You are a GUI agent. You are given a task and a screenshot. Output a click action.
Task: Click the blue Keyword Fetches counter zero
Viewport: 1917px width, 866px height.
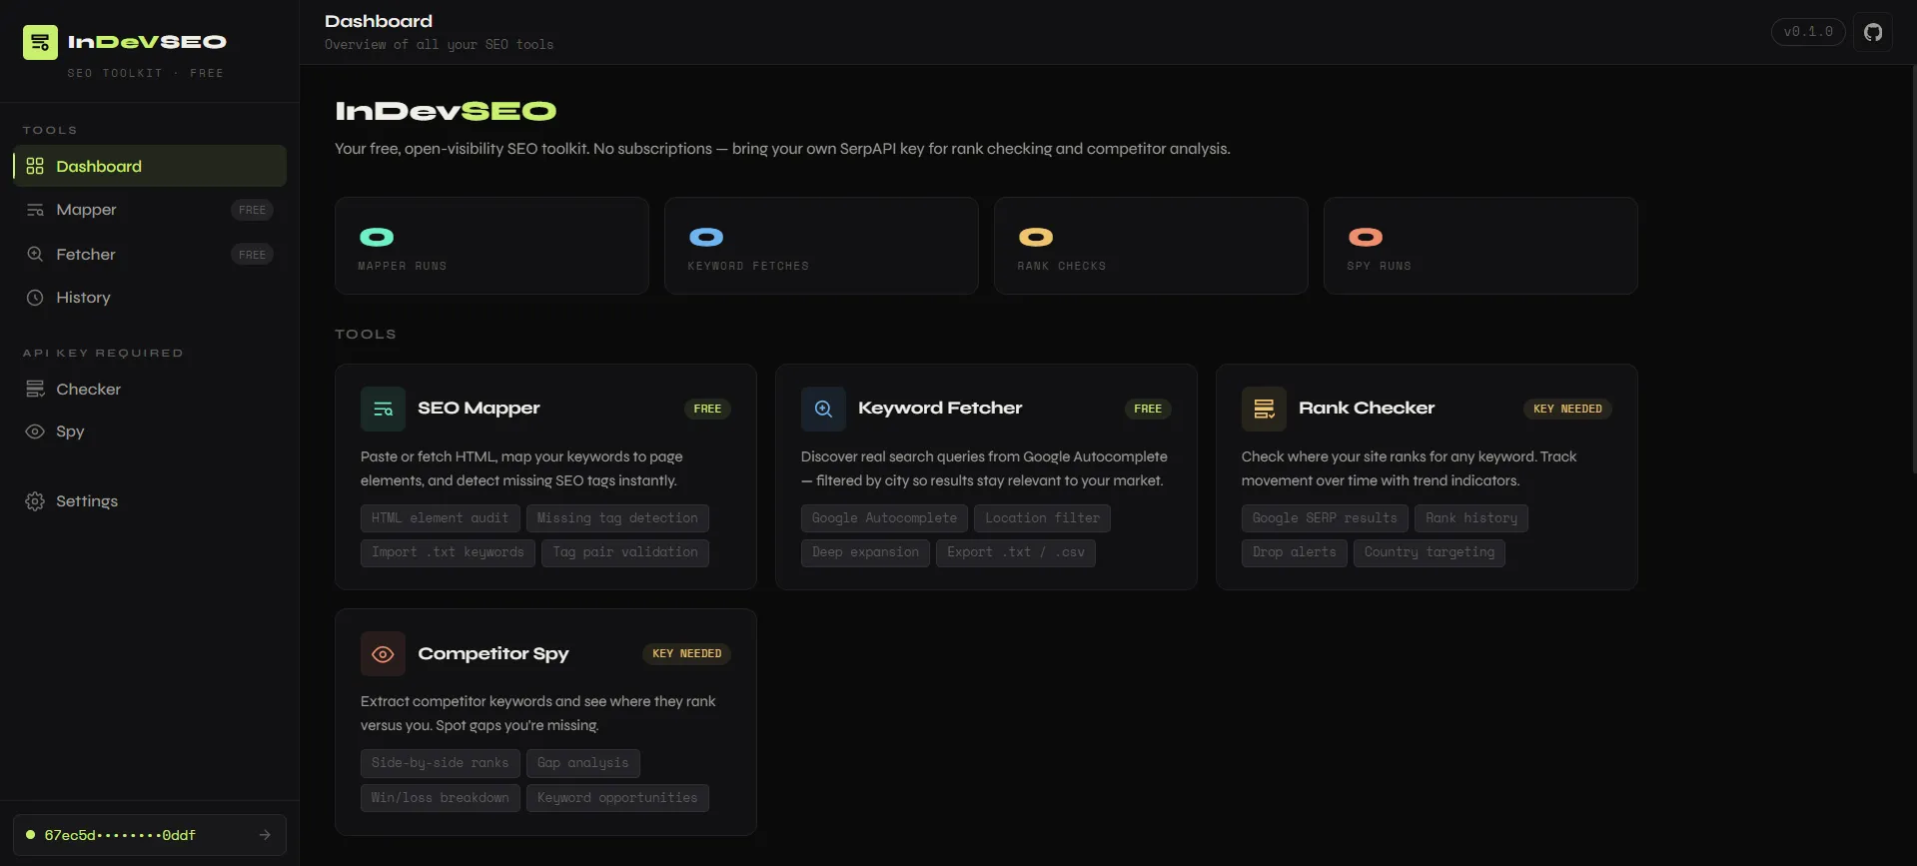tap(706, 237)
